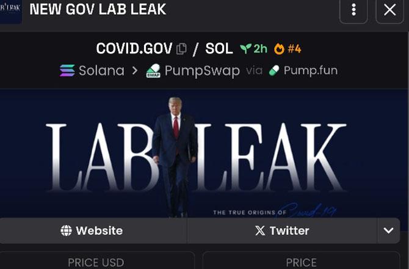Click the globe icon on Website button
The width and height of the screenshot is (409, 269).
[x=66, y=230]
